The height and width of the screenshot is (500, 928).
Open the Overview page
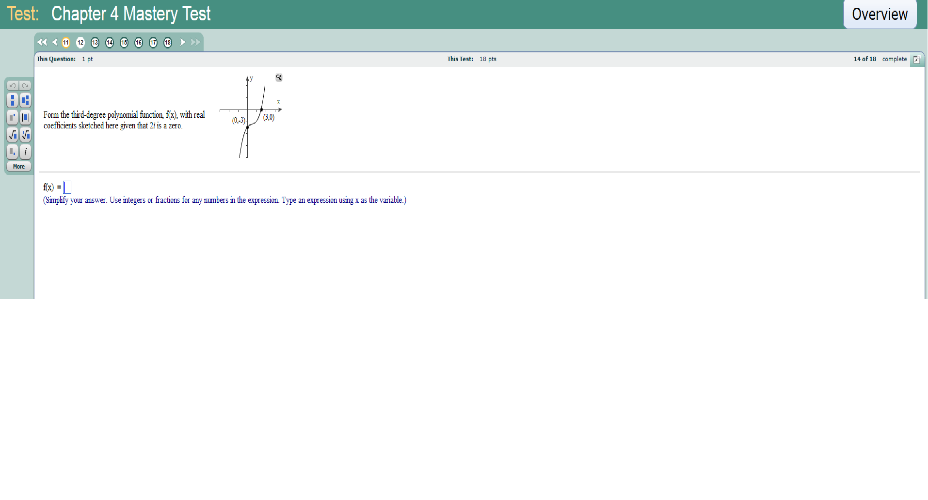coord(880,14)
